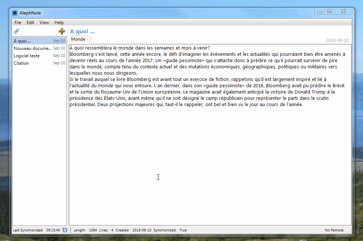Click the tag search icon

[16, 31]
